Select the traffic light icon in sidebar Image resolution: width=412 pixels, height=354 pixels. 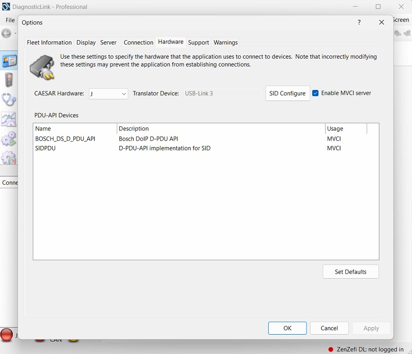click(x=9, y=80)
